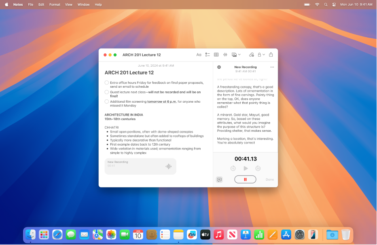The height and width of the screenshot is (245, 377).
Task: Add a link with the link icon
Action: pyautogui.click(x=251, y=55)
